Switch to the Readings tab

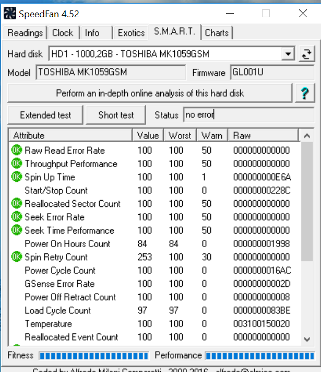click(25, 33)
